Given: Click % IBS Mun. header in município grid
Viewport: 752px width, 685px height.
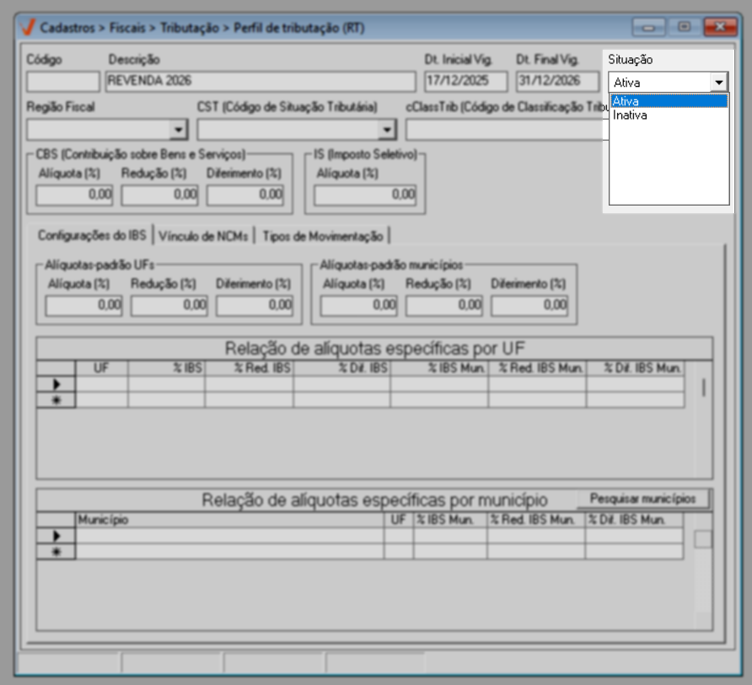Looking at the screenshot, I should [450, 520].
